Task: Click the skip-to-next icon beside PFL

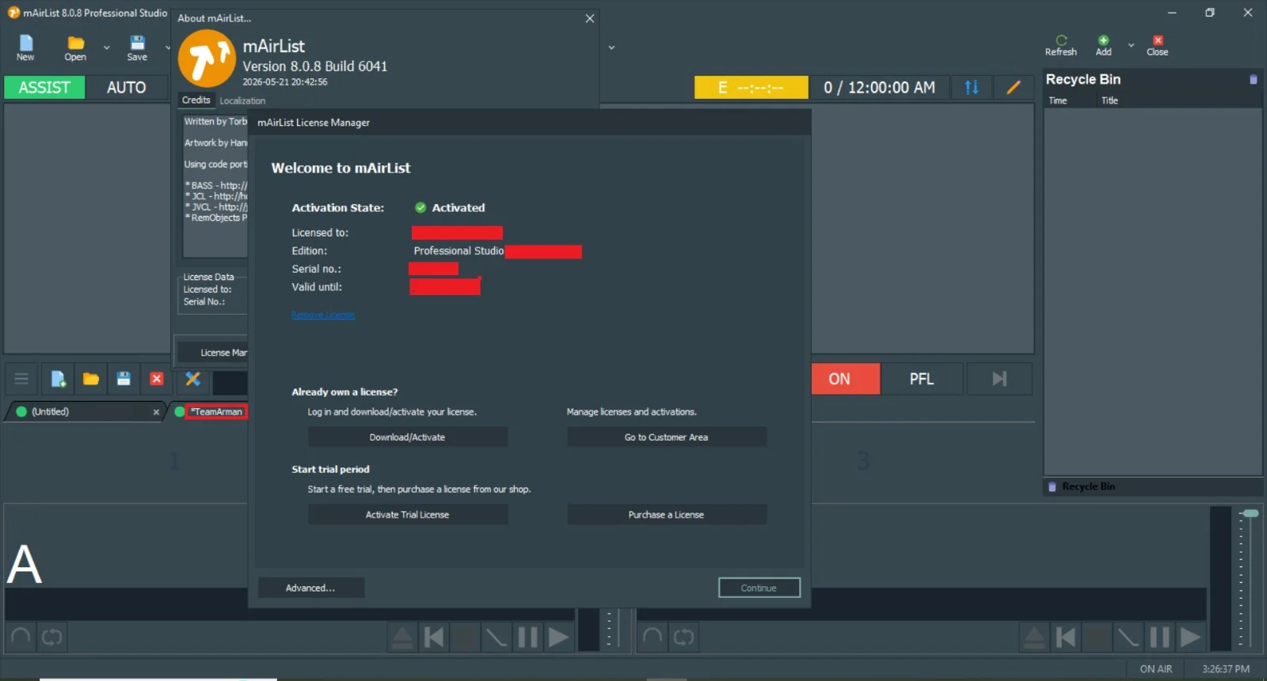Action: [999, 379]
